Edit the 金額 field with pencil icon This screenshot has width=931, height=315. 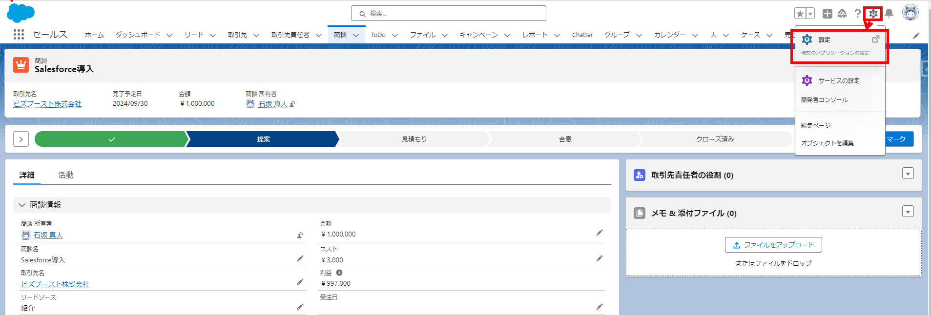(x=599, y=233)
